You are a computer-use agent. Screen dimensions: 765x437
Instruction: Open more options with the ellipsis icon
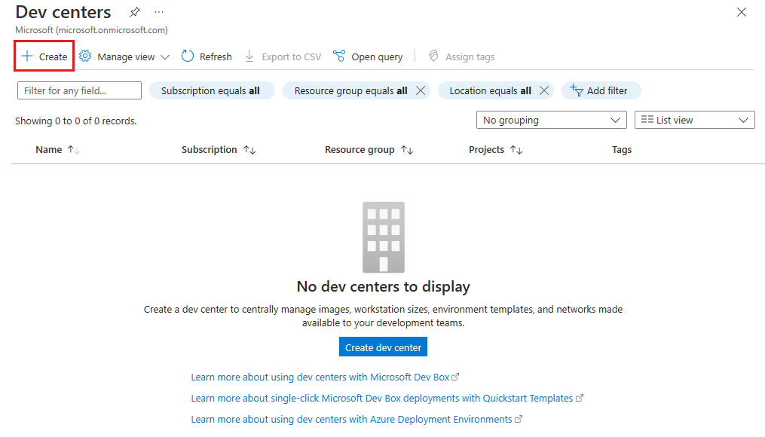[158, 12]
